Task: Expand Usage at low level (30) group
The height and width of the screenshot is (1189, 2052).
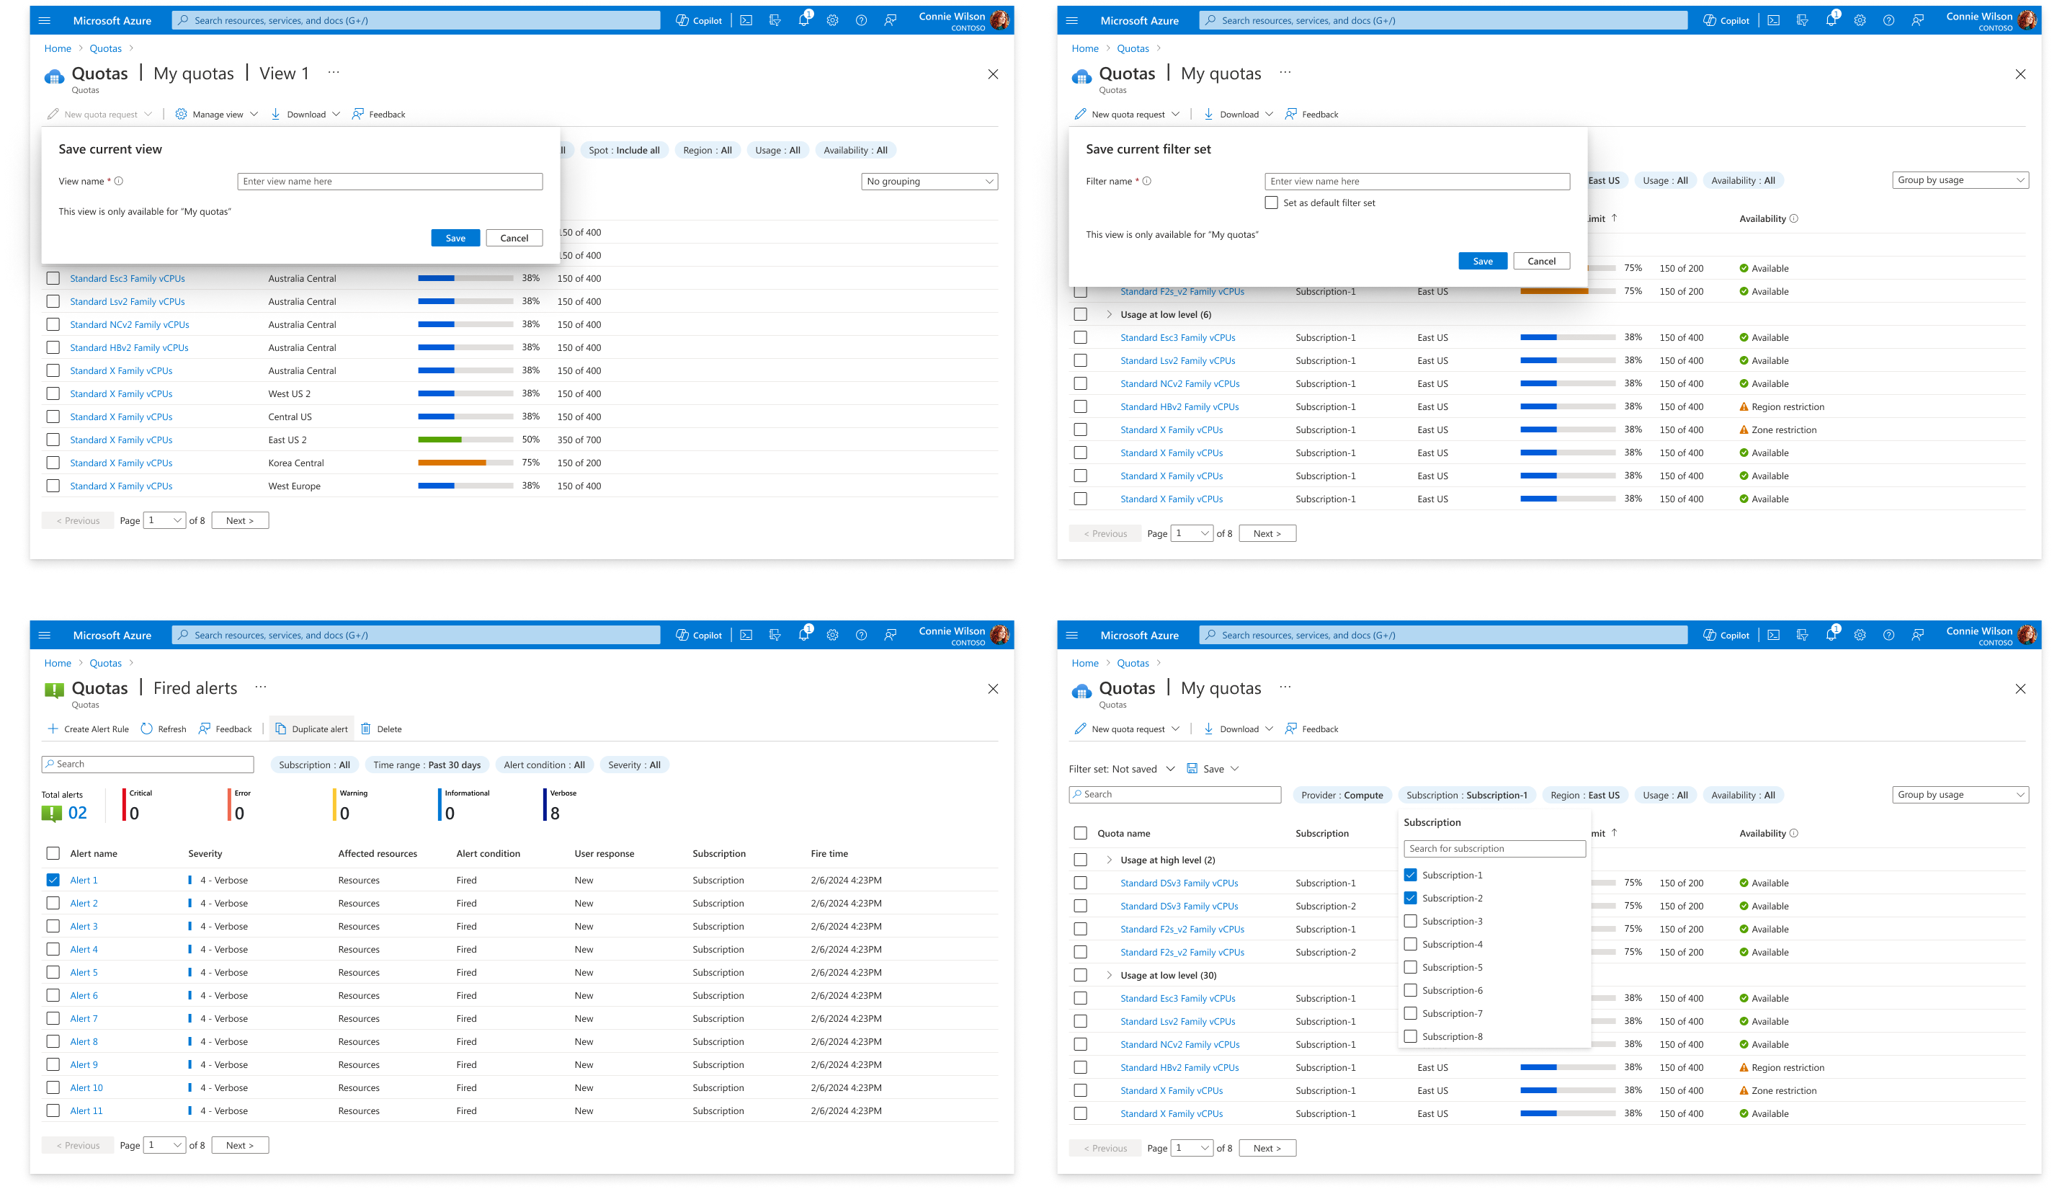Action: [1109, 975]
